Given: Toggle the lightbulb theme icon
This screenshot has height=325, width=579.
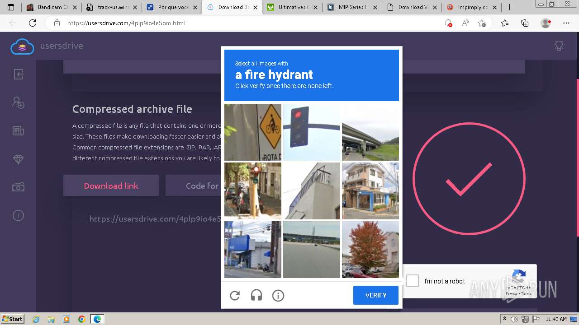Looking at the screenshot, I should pyautogui.click(x=559, y=46).
